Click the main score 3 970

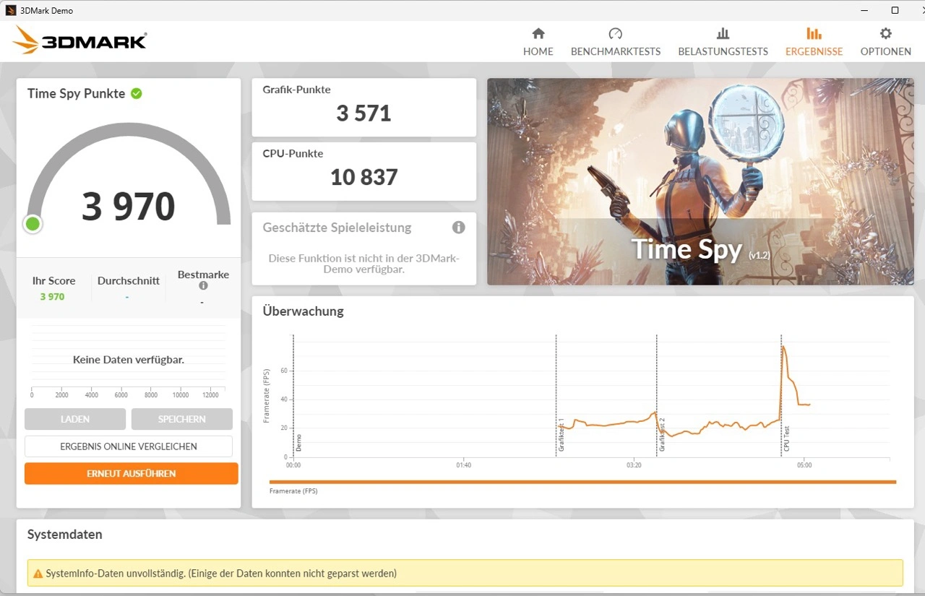tap(129, 207)
